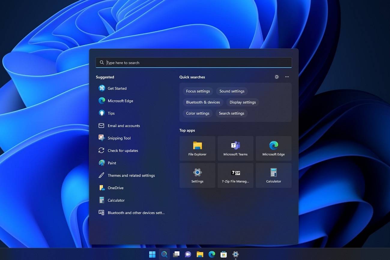Click inside the search text field
Viewport: 390px width, 260px height.
pos(194,62)
